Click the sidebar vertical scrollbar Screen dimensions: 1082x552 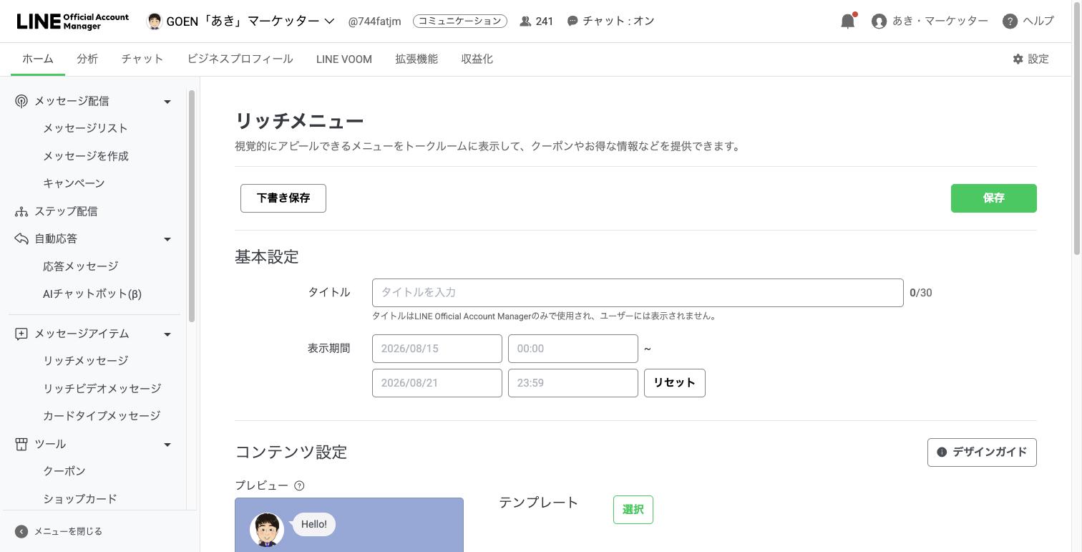pos(191,205)
